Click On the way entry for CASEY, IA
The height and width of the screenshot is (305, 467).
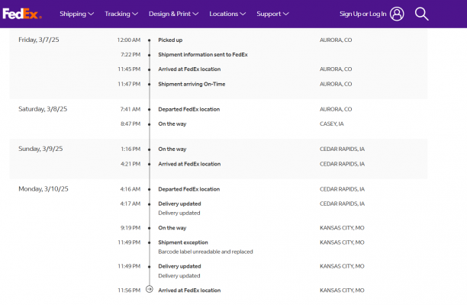(172, 124)
